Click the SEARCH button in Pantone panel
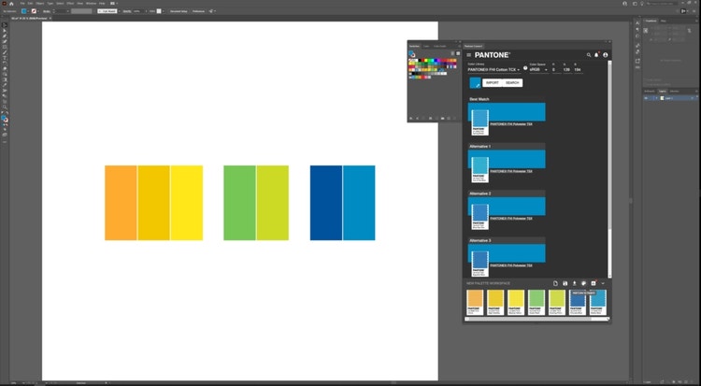 coord(512,83)
